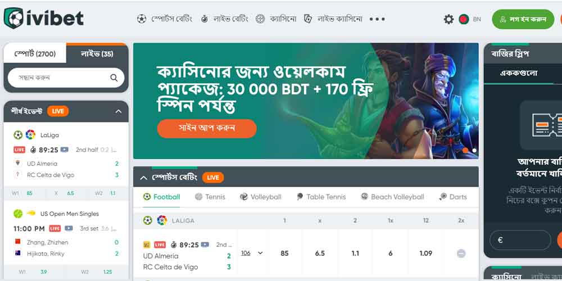Click the video stream icon for UD Almeria match
562x281 pixels.
click(x=65, y=150)
